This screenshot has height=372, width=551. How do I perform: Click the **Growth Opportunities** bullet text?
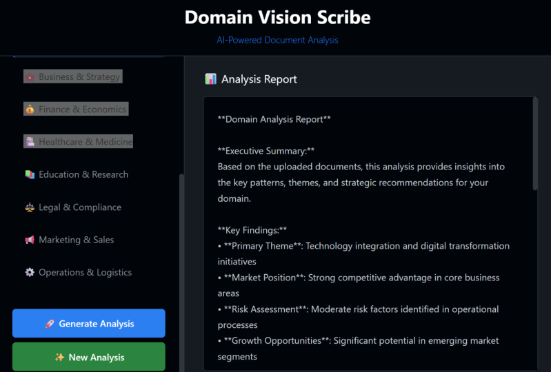click(x=358, y=349)
